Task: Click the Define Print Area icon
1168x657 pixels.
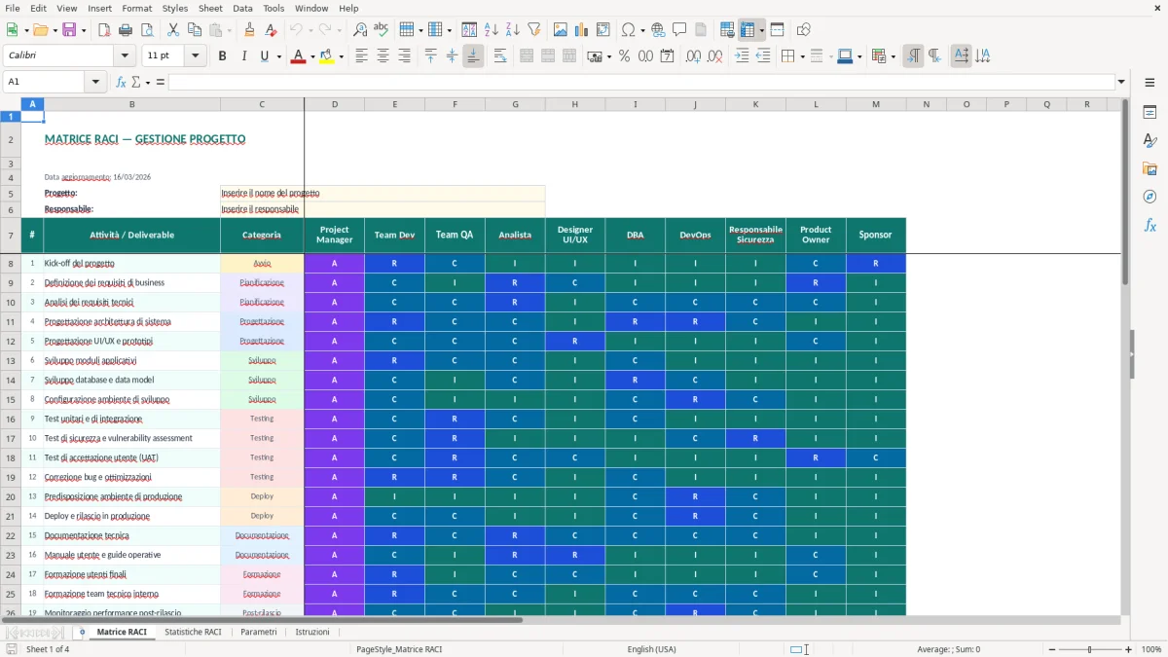Action: [727, 30]
